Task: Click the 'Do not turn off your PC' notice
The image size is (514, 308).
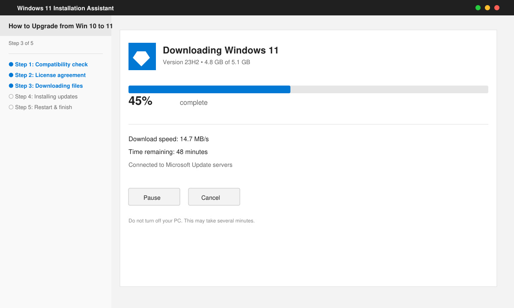Action: [x=191, y=221]
